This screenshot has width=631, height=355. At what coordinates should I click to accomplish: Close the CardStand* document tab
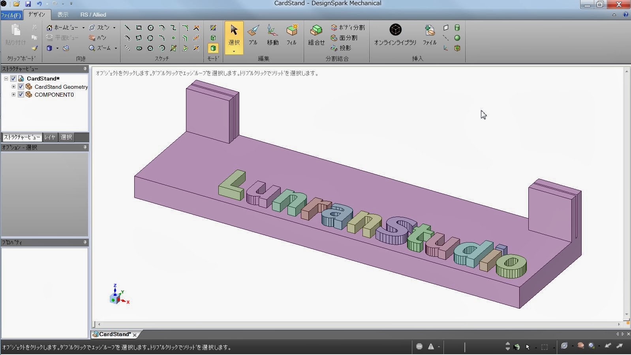point(135,334)
